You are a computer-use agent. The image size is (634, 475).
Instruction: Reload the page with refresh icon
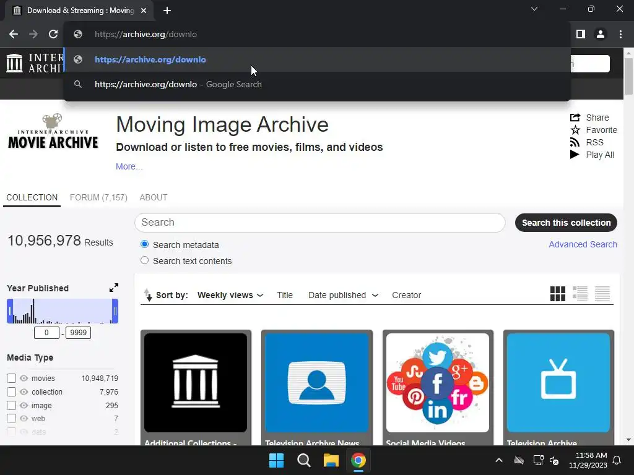(x=53, y=35)
